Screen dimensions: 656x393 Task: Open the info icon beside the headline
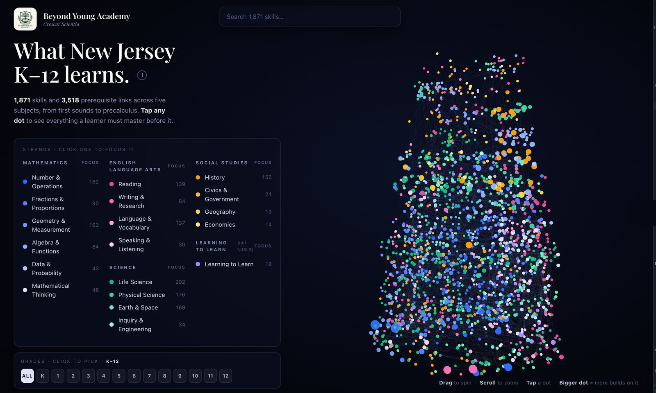click(x=142, y=75)
